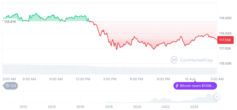The width and height of the screenshot is (237, 110).
Task: Select 2018 on the year navigator
Action: coord(109,106)
